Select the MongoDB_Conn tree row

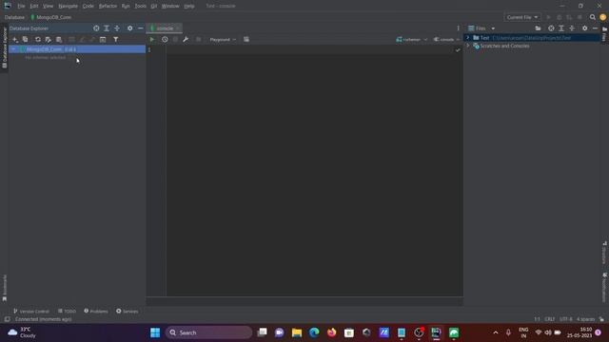coord(77,49)
